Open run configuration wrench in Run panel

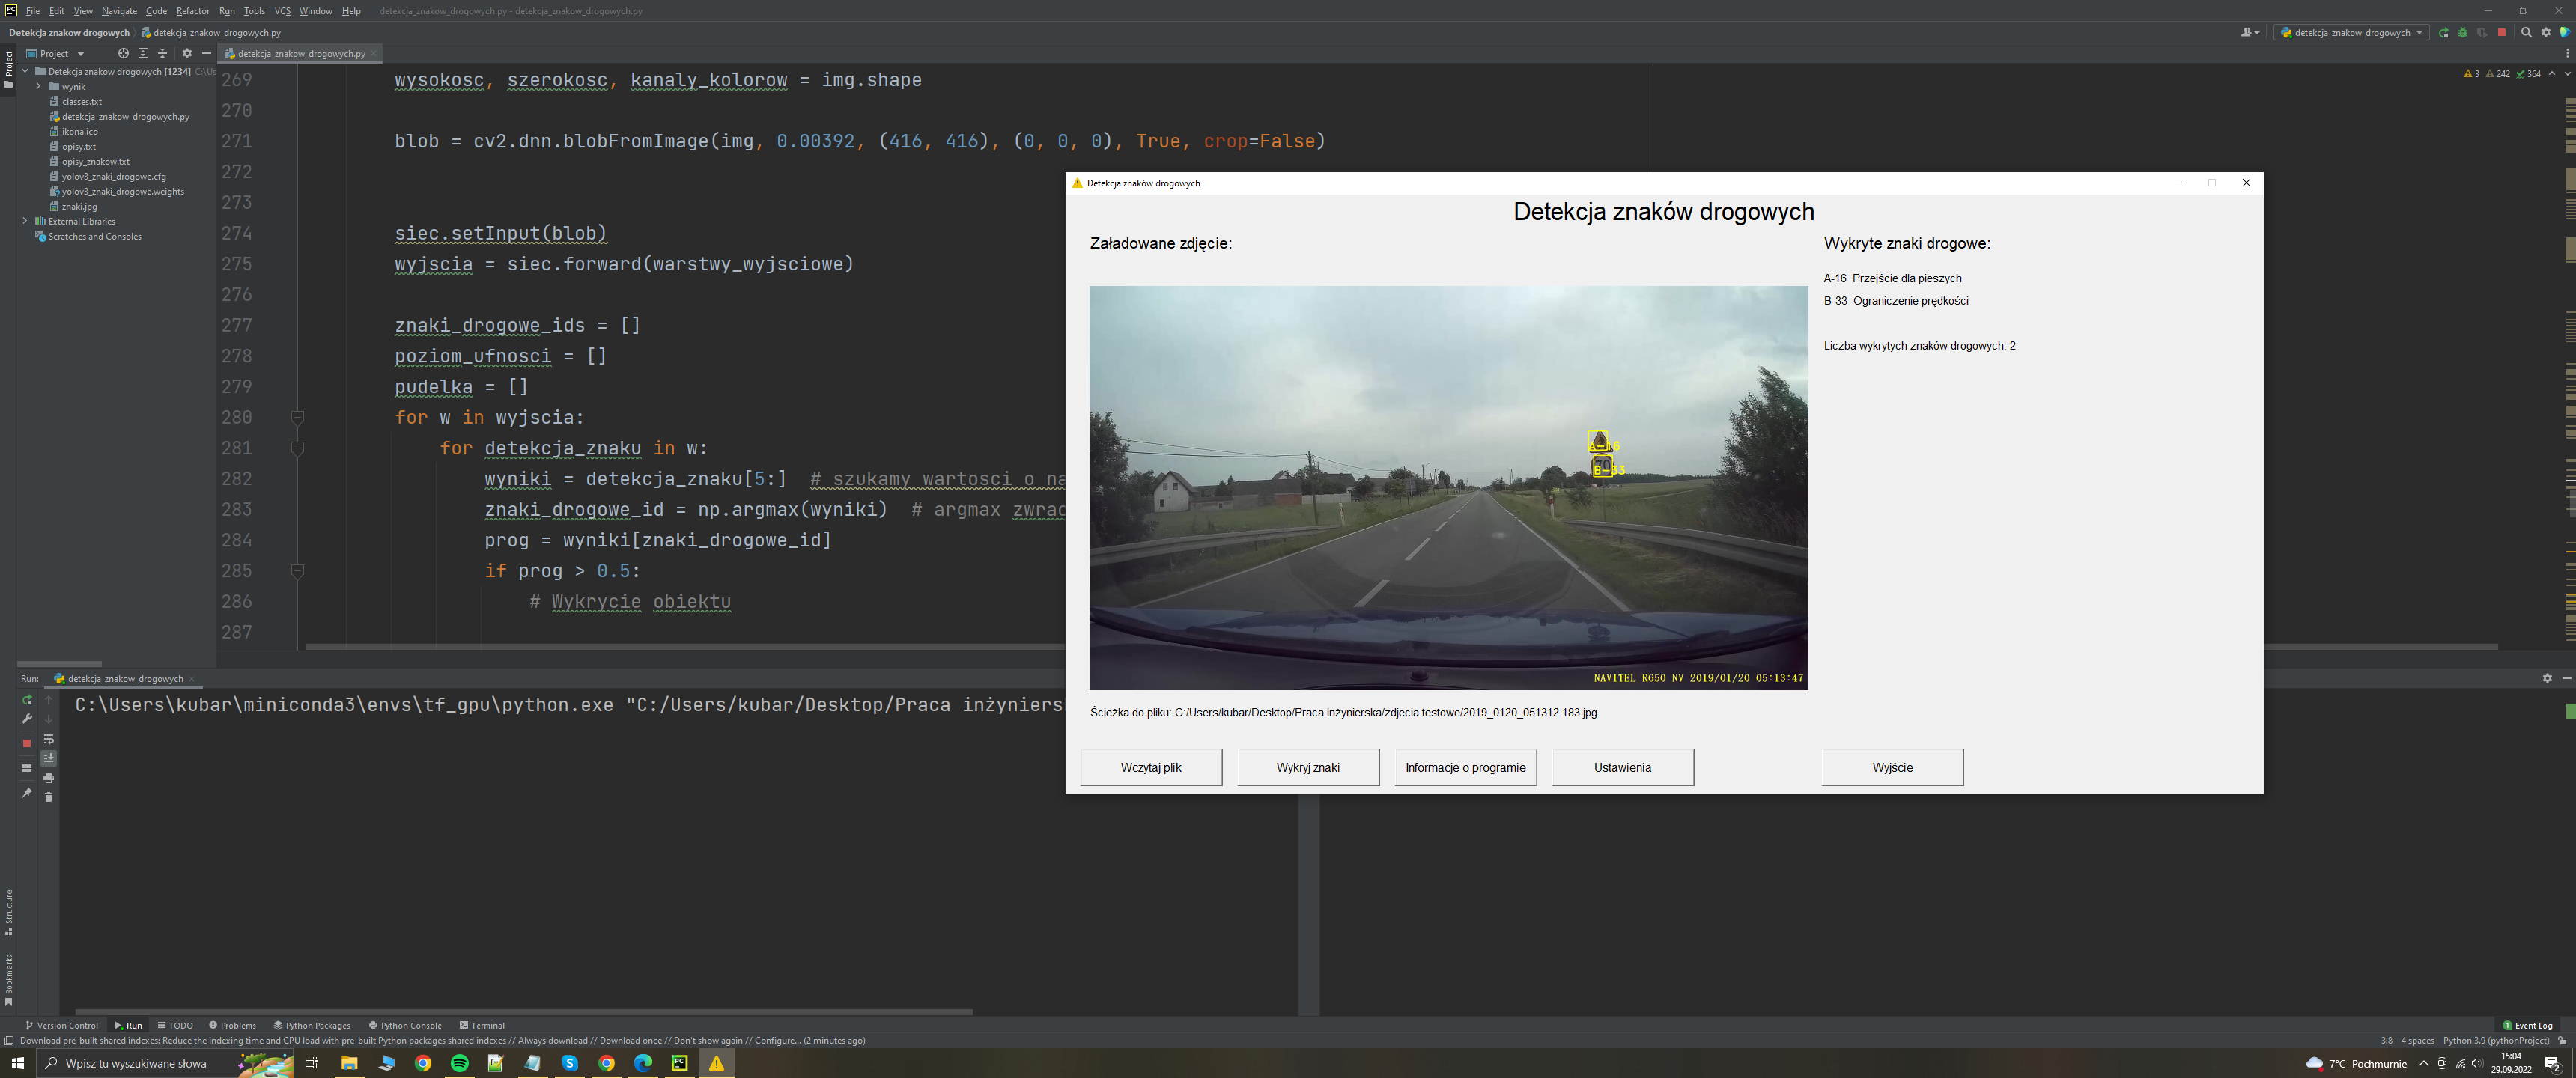pos(27,719)
